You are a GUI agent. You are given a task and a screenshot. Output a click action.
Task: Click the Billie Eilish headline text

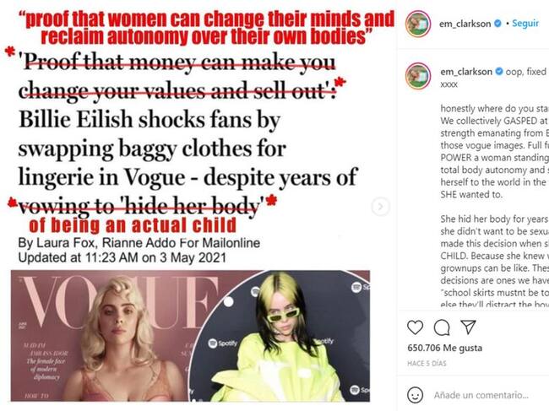point(188,149)
